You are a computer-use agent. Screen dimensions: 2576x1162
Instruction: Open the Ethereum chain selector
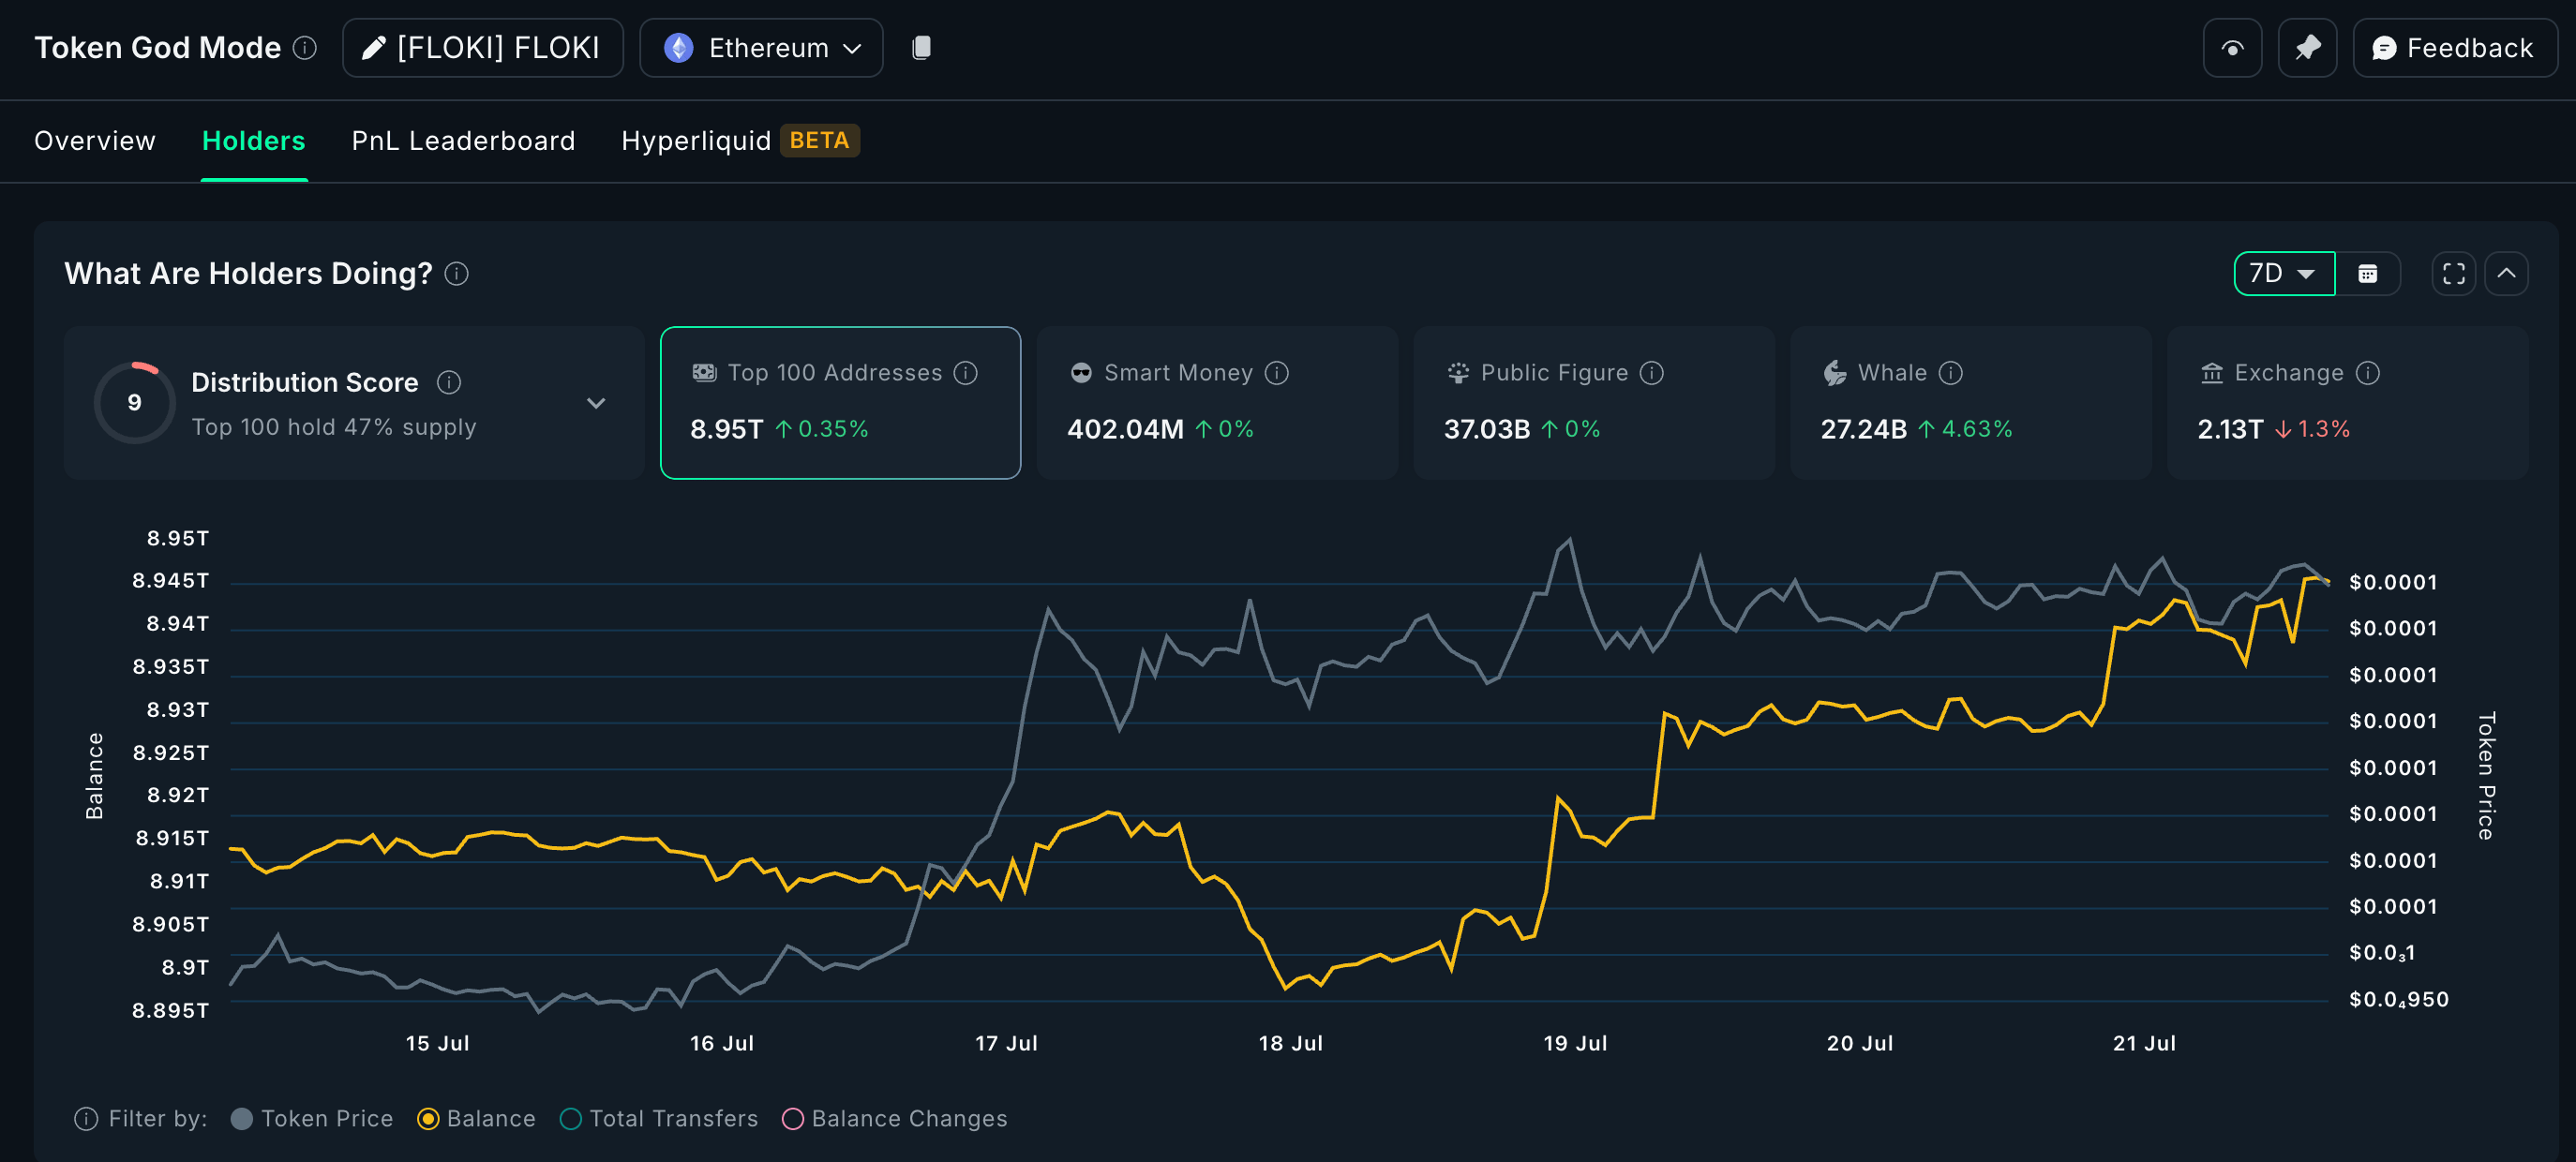point(761,47)
